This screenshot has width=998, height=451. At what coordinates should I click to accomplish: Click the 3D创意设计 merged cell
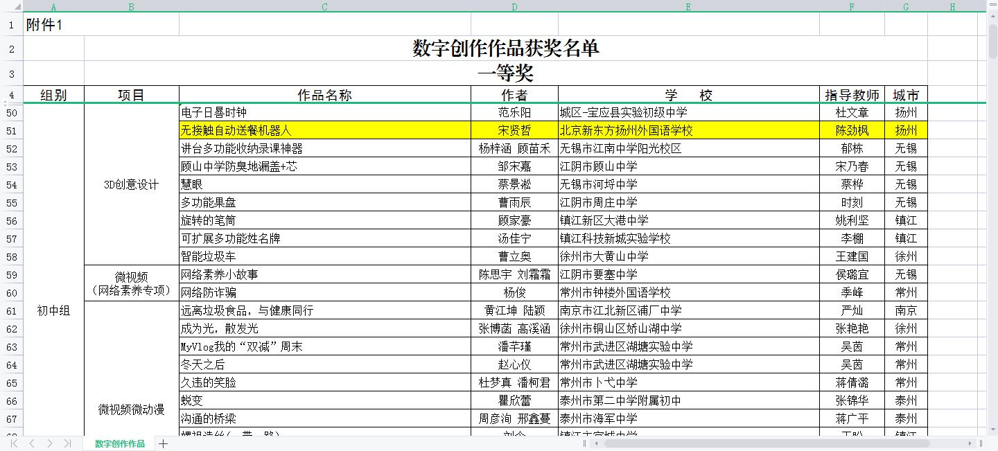(132, 184)
